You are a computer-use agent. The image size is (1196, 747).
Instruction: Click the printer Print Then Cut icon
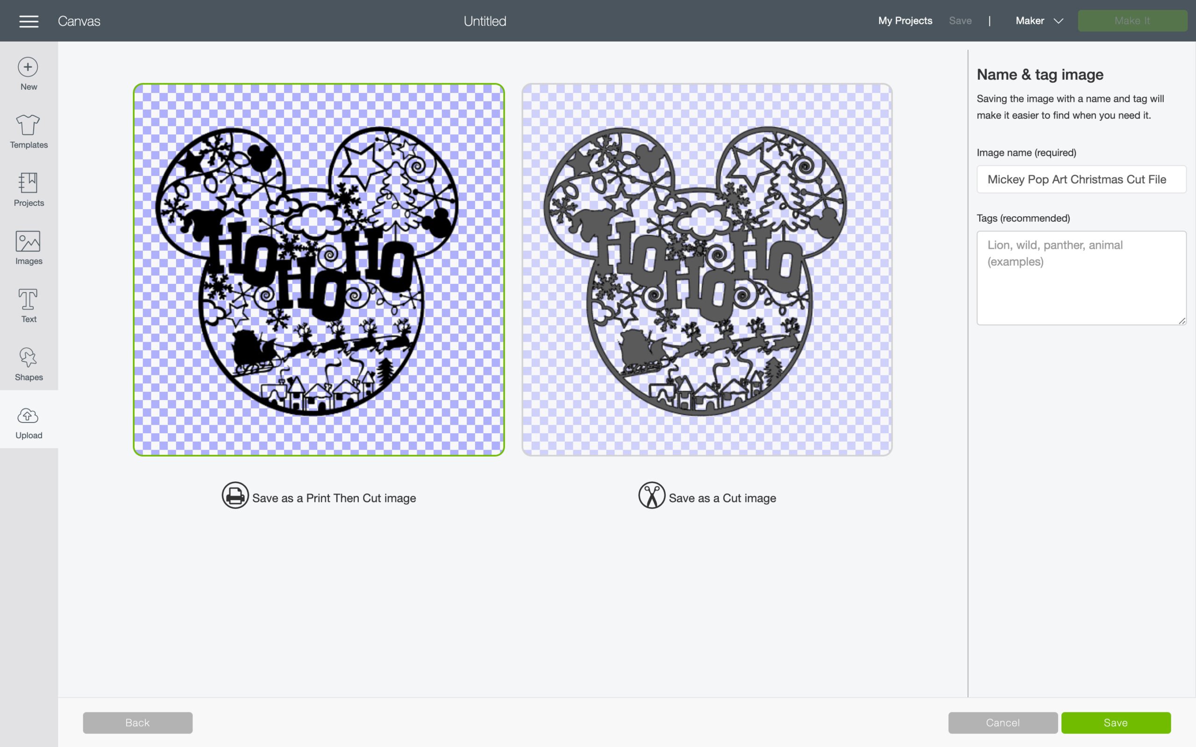coord(235,495)
